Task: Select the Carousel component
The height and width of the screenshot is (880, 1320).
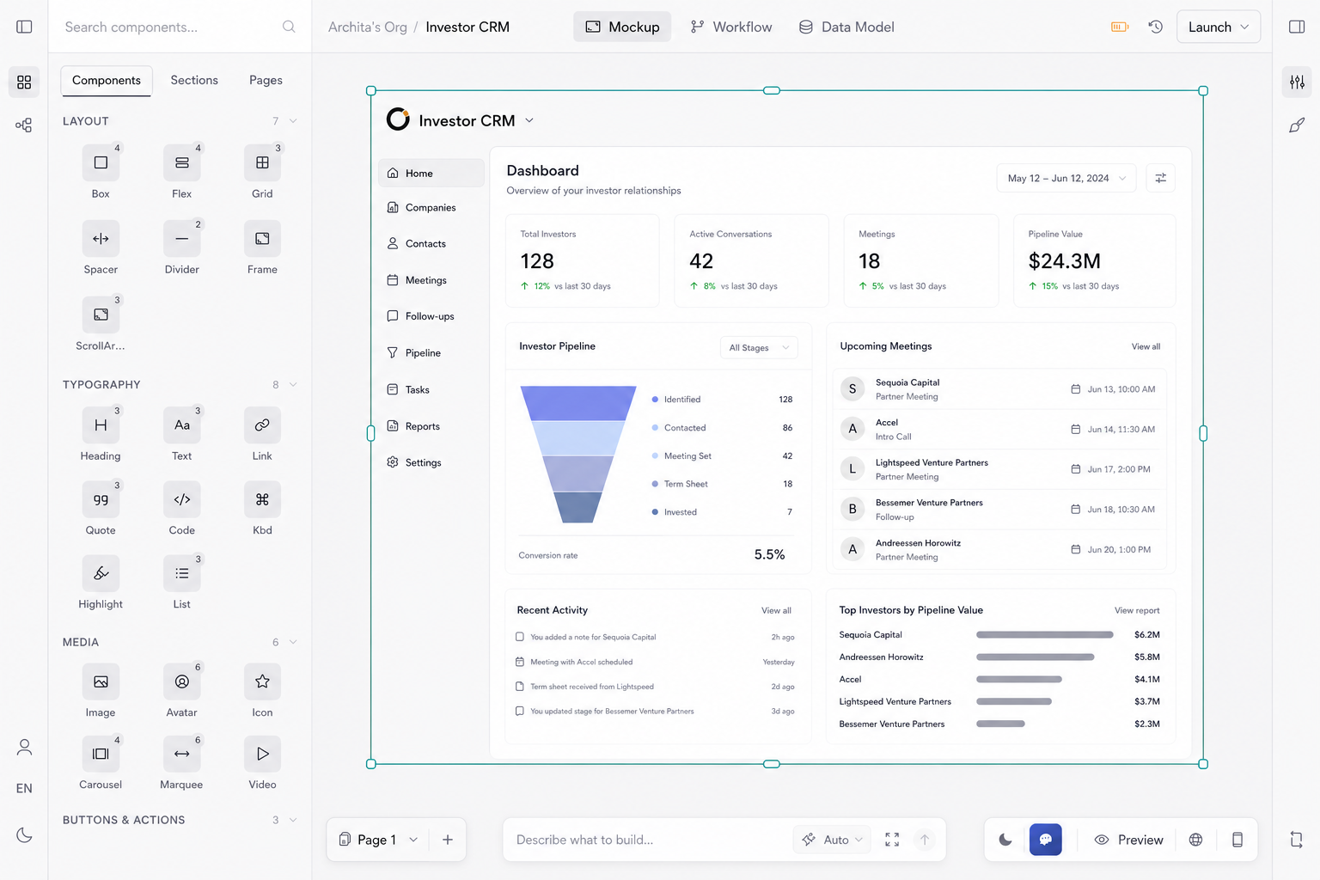Action: point(101,754)
